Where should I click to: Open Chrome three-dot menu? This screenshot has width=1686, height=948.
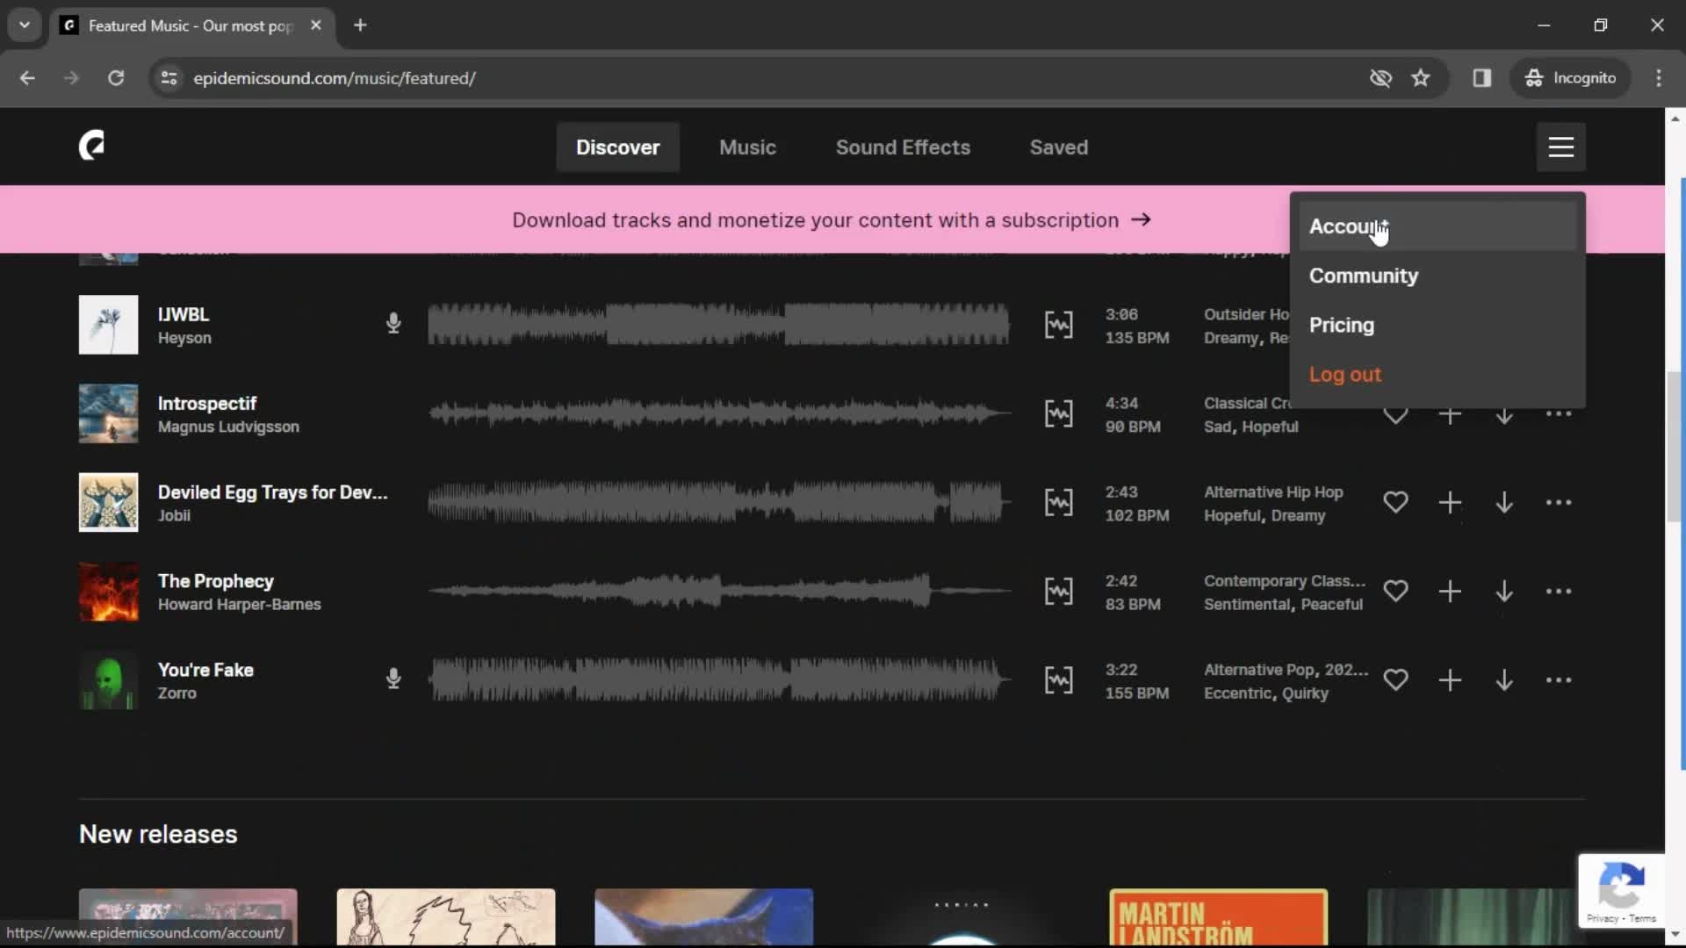1659,78
